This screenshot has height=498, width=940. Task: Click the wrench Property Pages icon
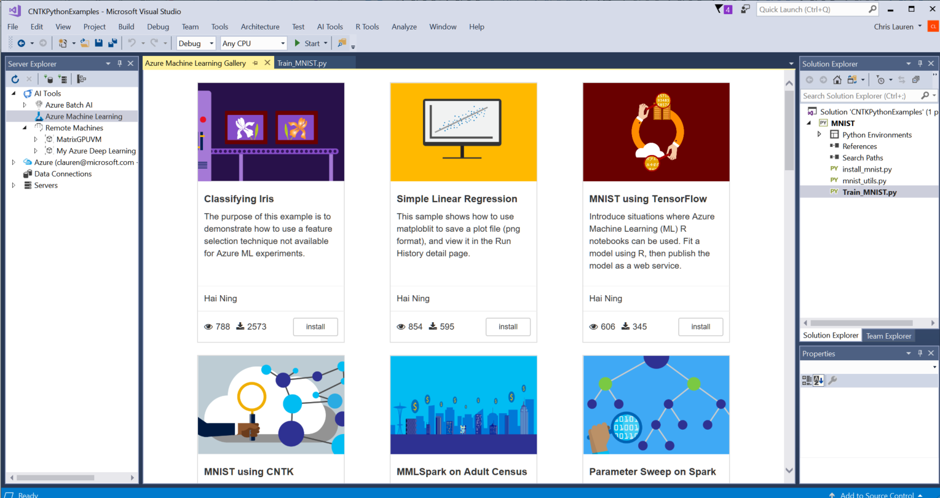[832, 381]
